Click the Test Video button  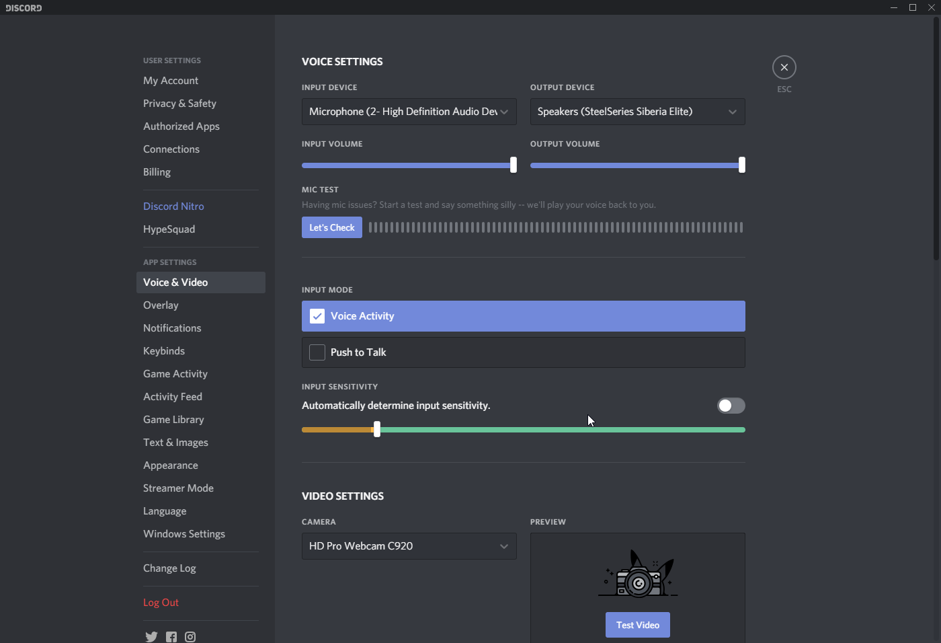(x=638, y=625)
